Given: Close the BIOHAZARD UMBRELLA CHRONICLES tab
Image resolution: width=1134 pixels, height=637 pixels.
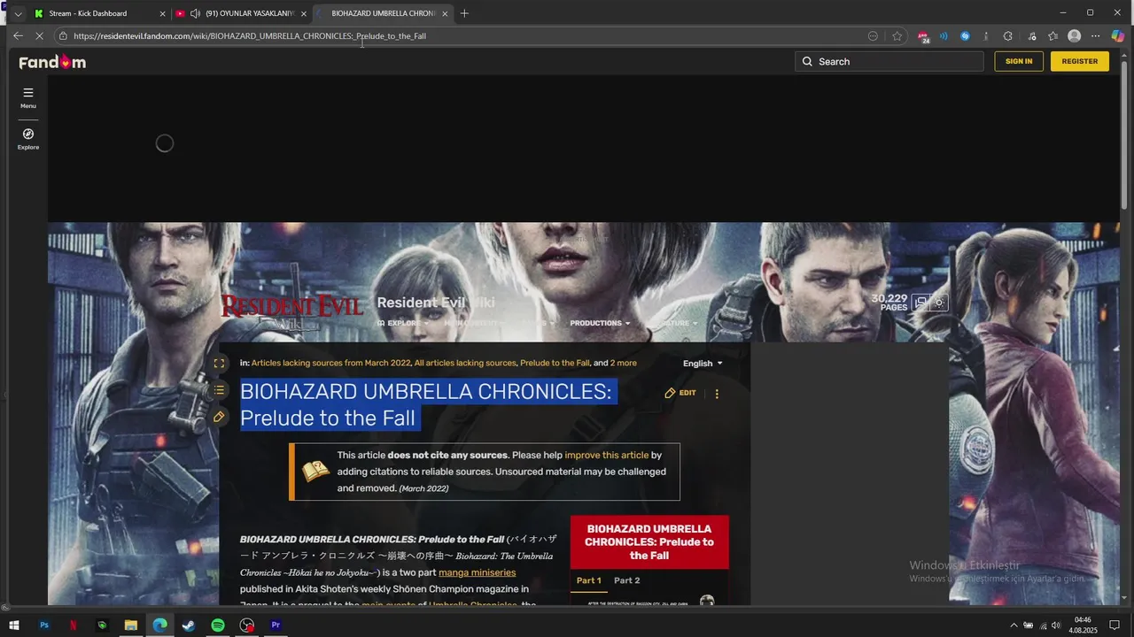Looking at the screenshot, I should (x=445, y=13).
